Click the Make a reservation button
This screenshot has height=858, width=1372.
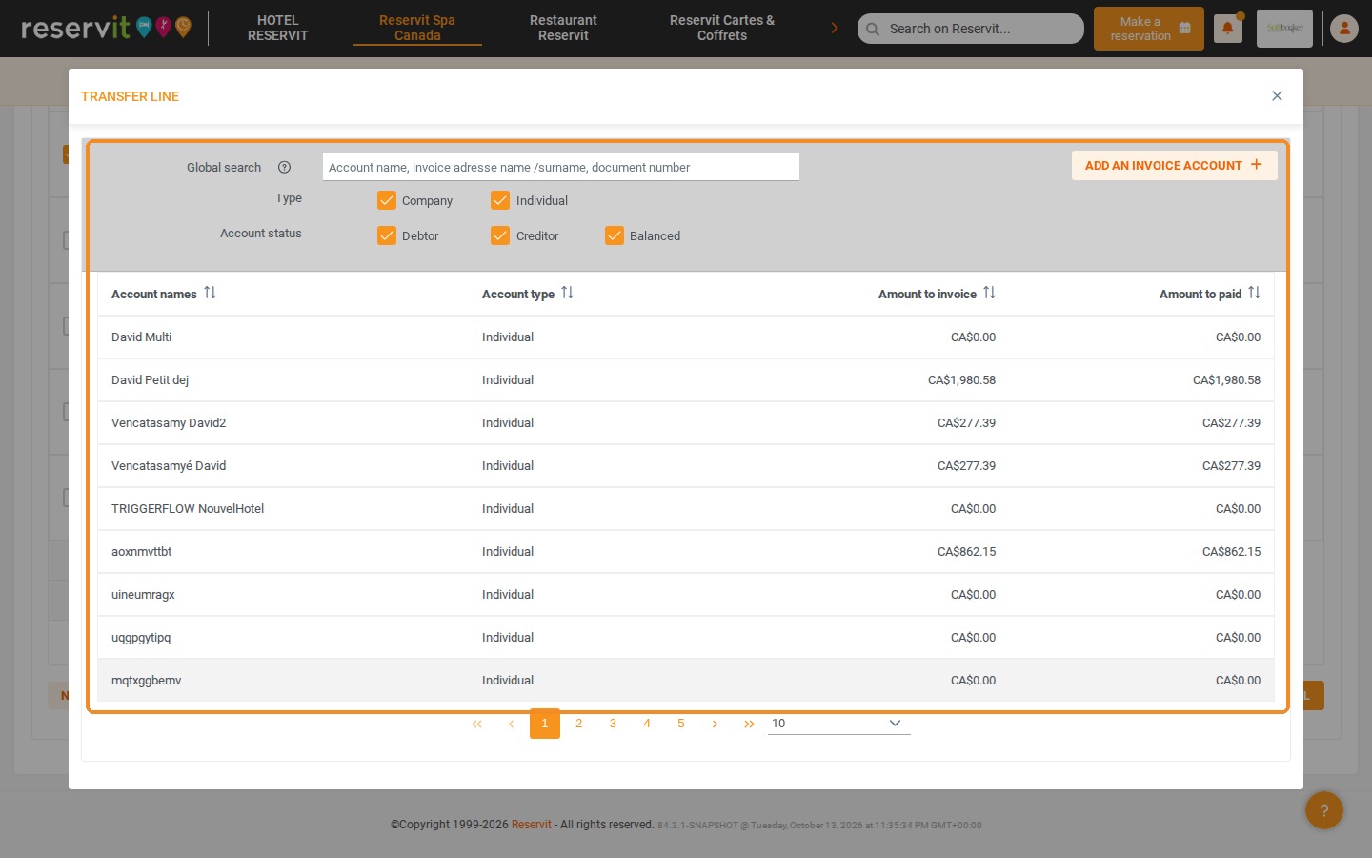pos(1149,29)
